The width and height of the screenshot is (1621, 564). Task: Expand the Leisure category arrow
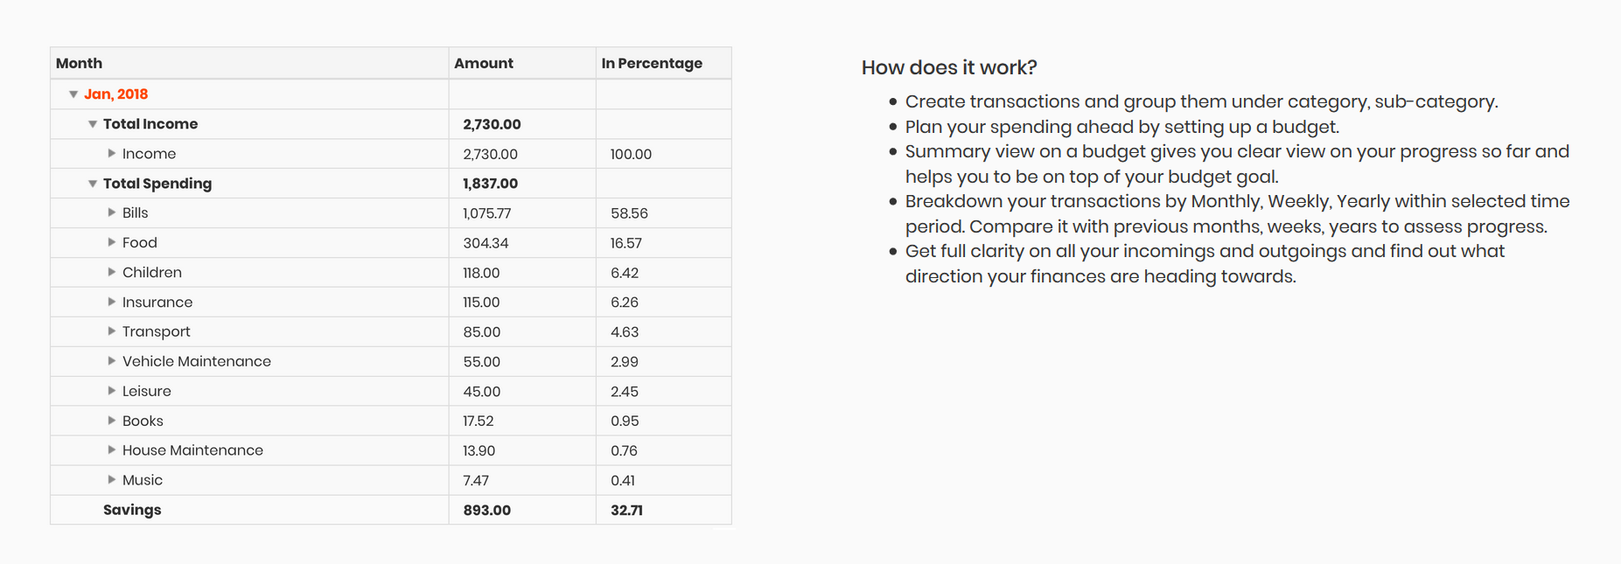pyautogui.click(x=112, y=391)
